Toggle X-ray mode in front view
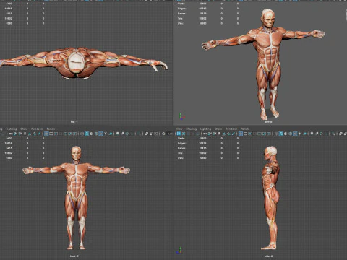 (x=146, y=134)
